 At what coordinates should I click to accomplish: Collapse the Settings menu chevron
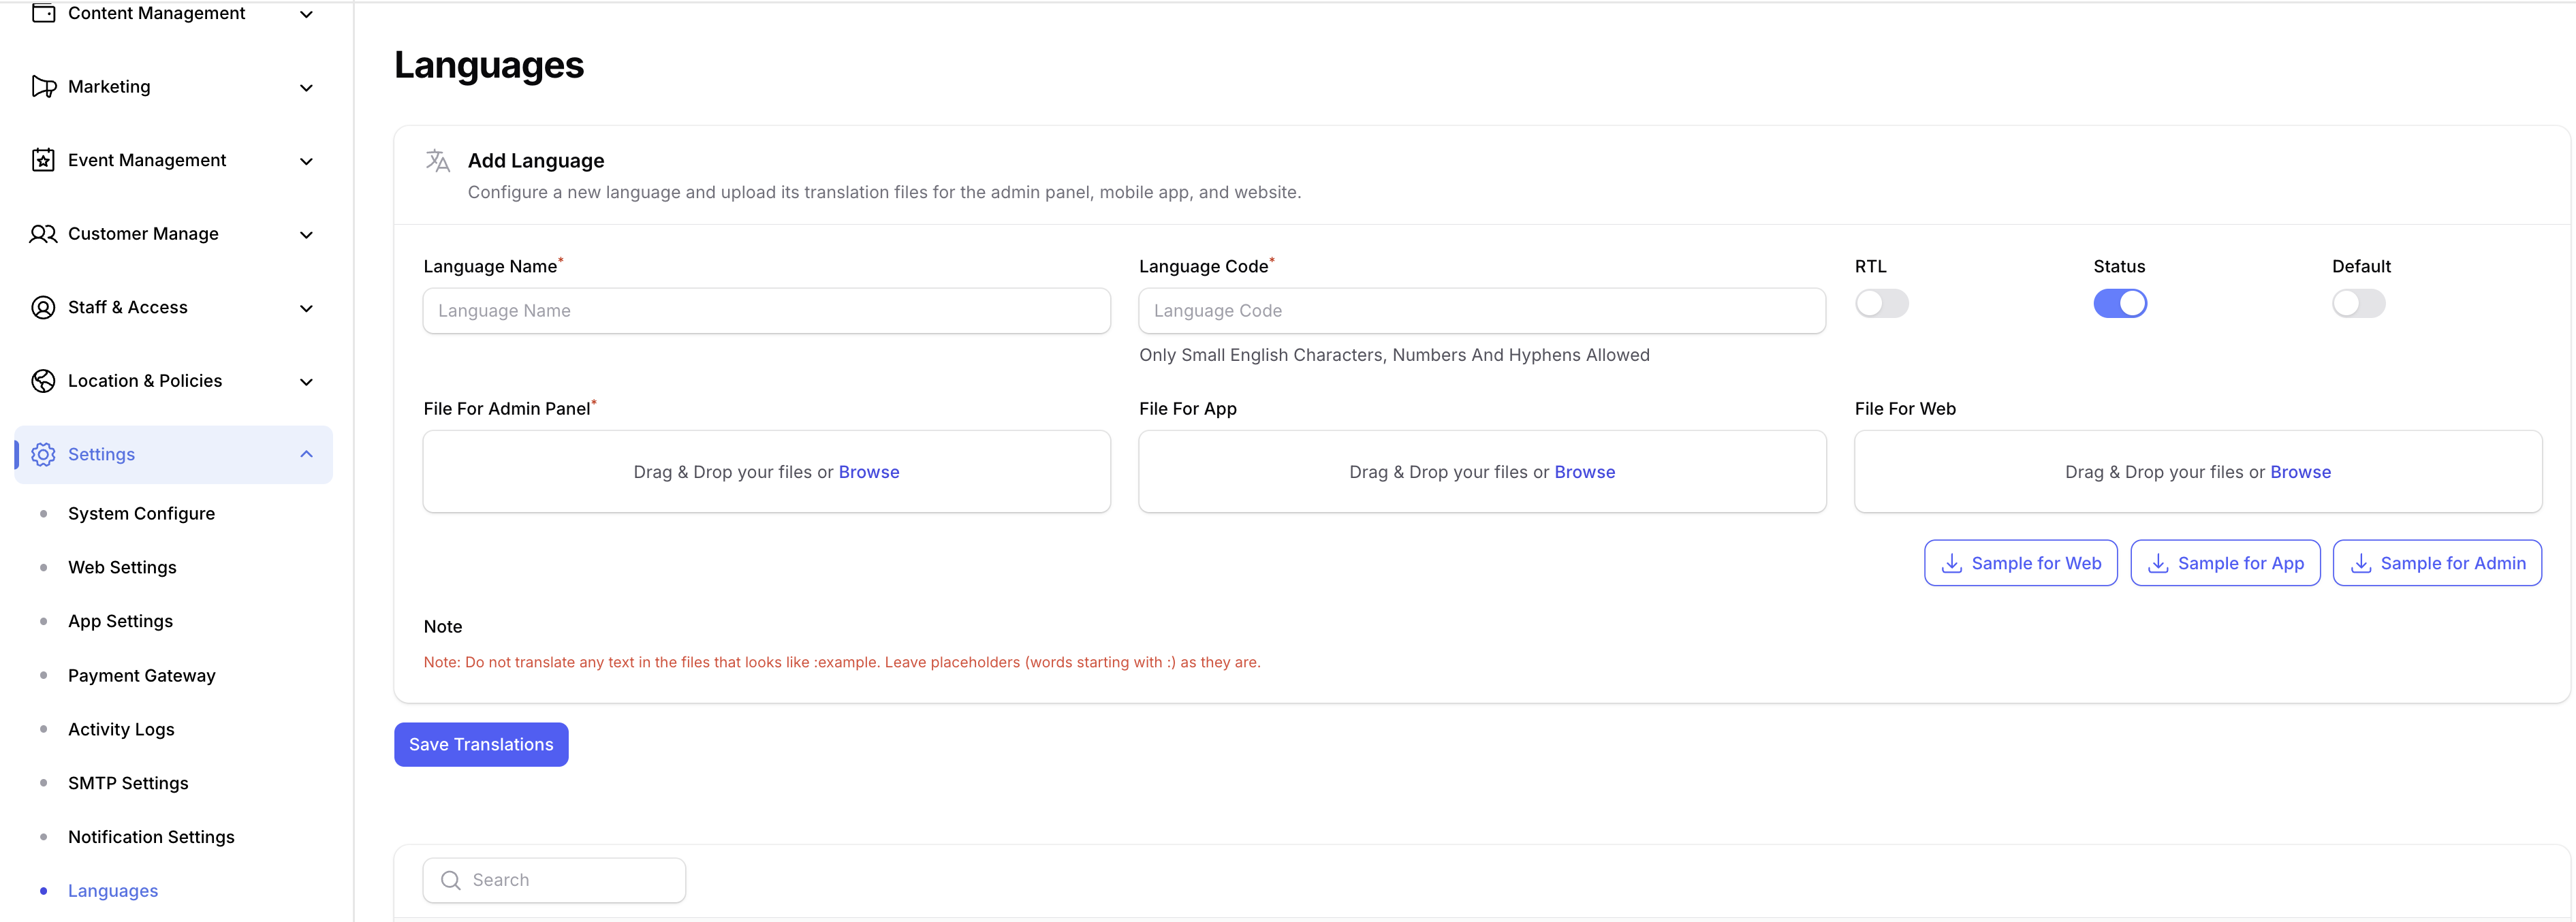[307, 454]
